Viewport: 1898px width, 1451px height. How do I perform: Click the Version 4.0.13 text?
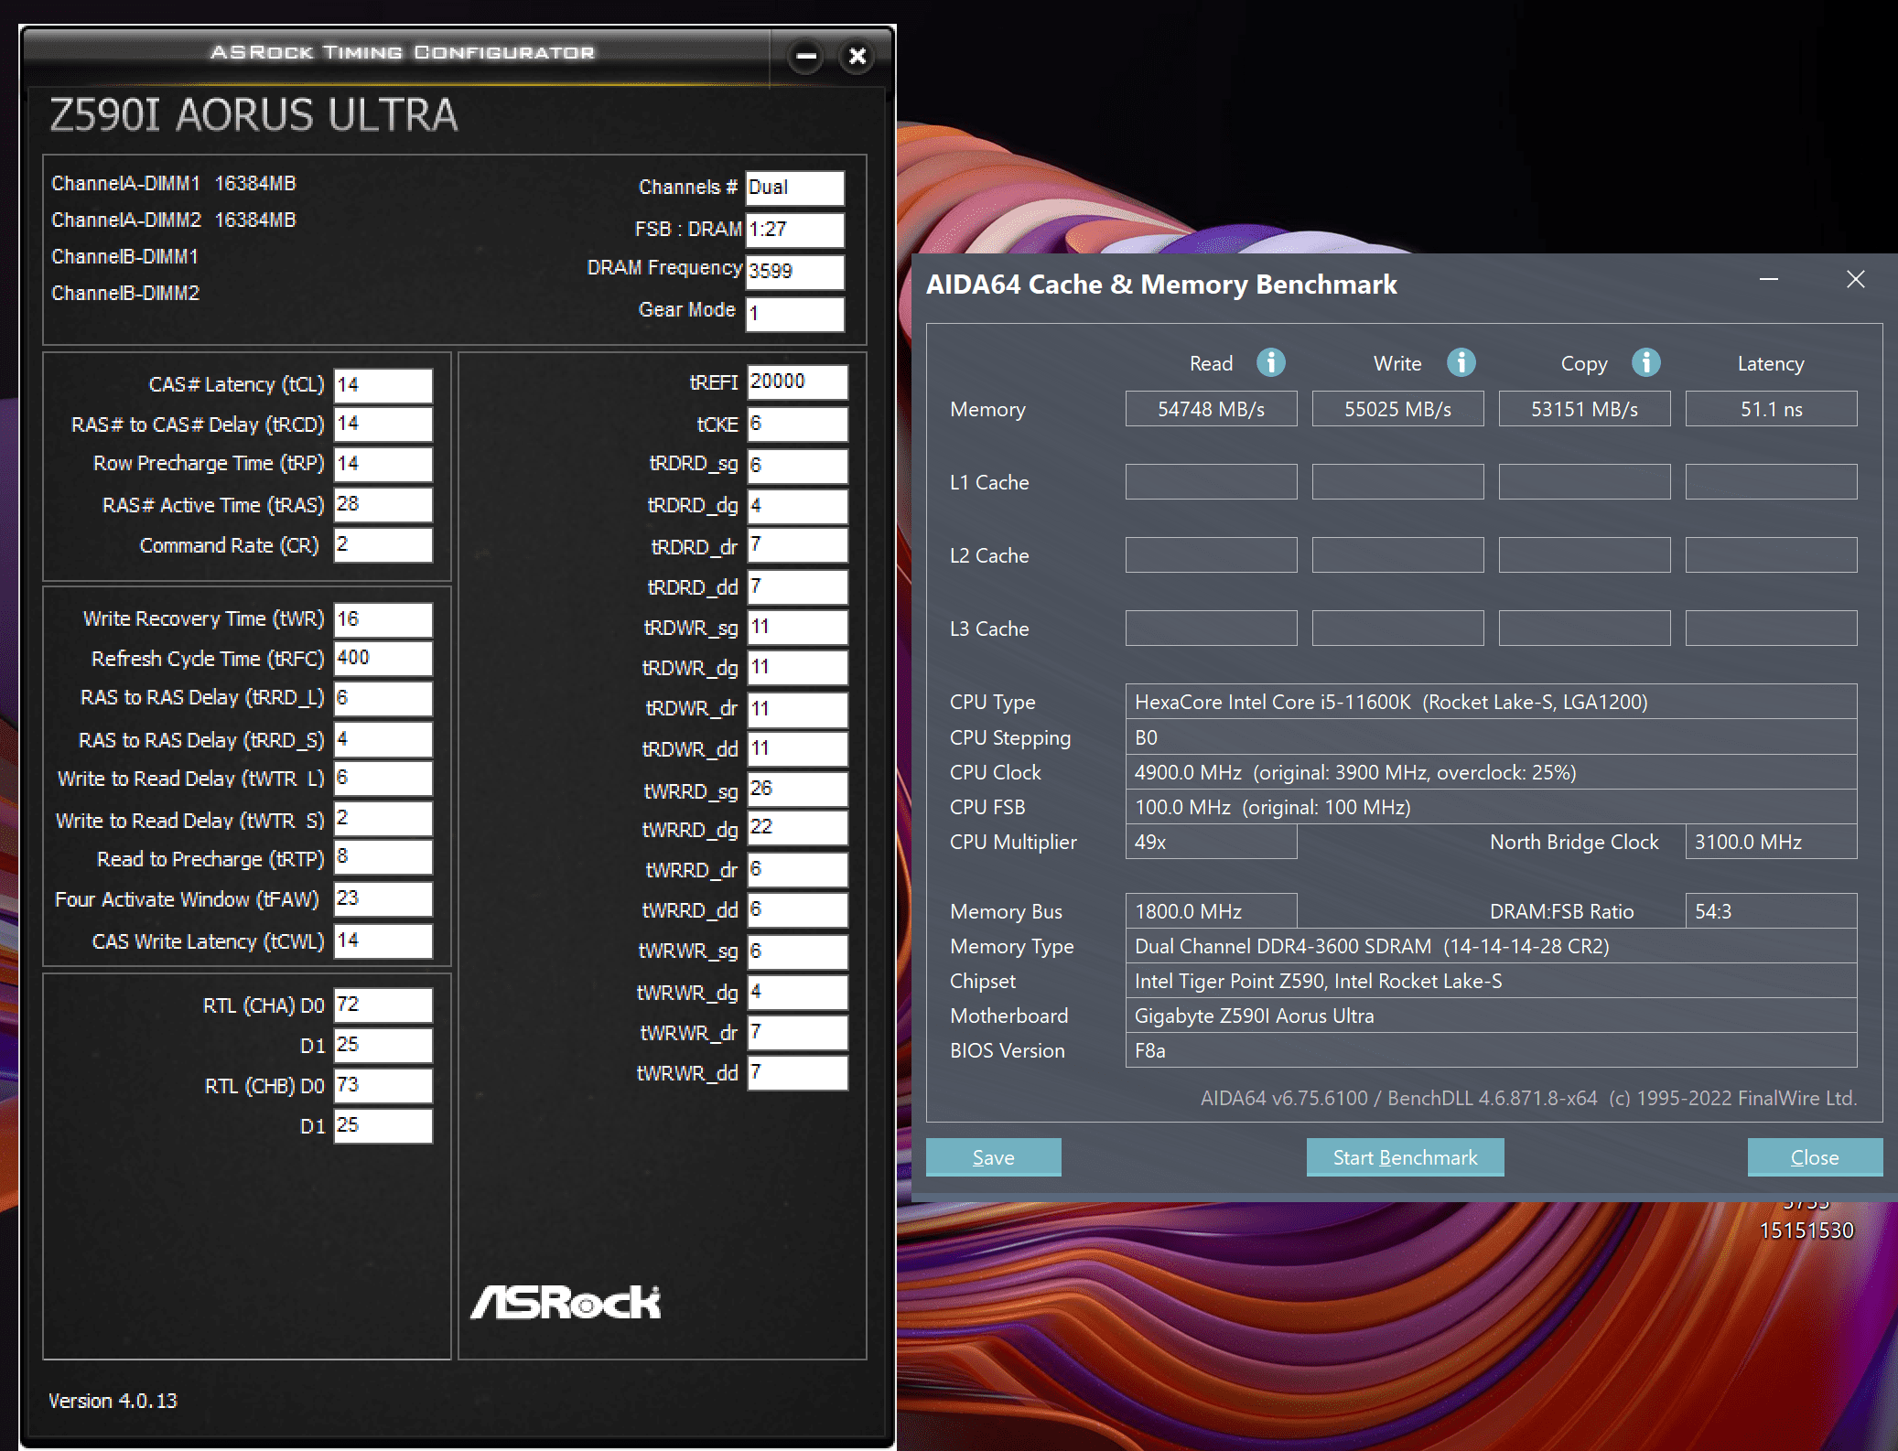pyautogui.click(x=113, y=1401)
